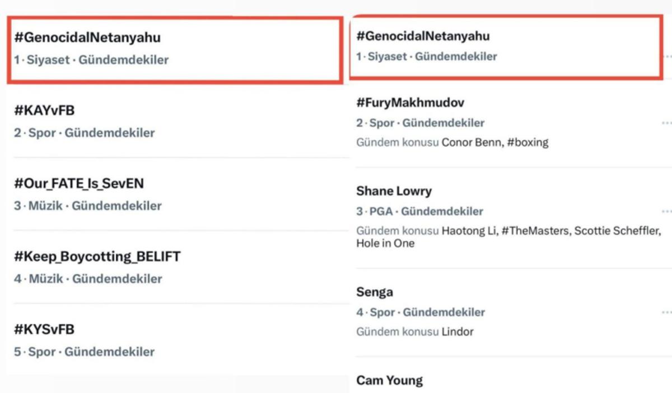Viewport: 672px width, 393px height.
Task: Open the #Keep_Boycotting_BELIFT trend
Action: point(97,256)
